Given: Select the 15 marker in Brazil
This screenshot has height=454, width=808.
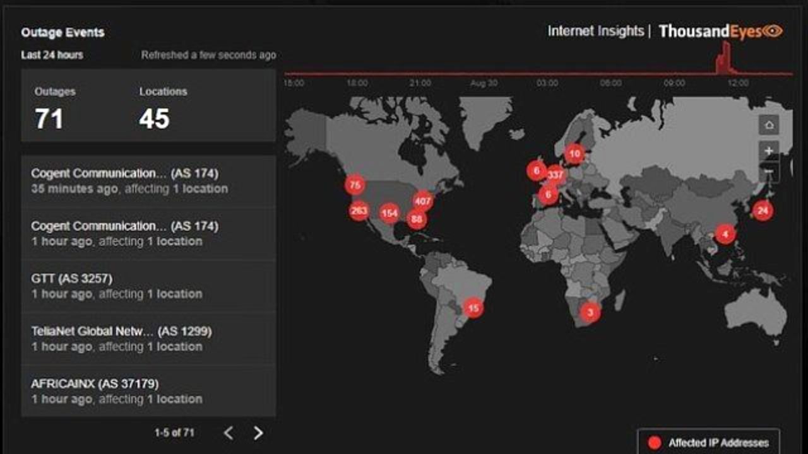Looking at the screenshot, I should (x=473, y=308).
